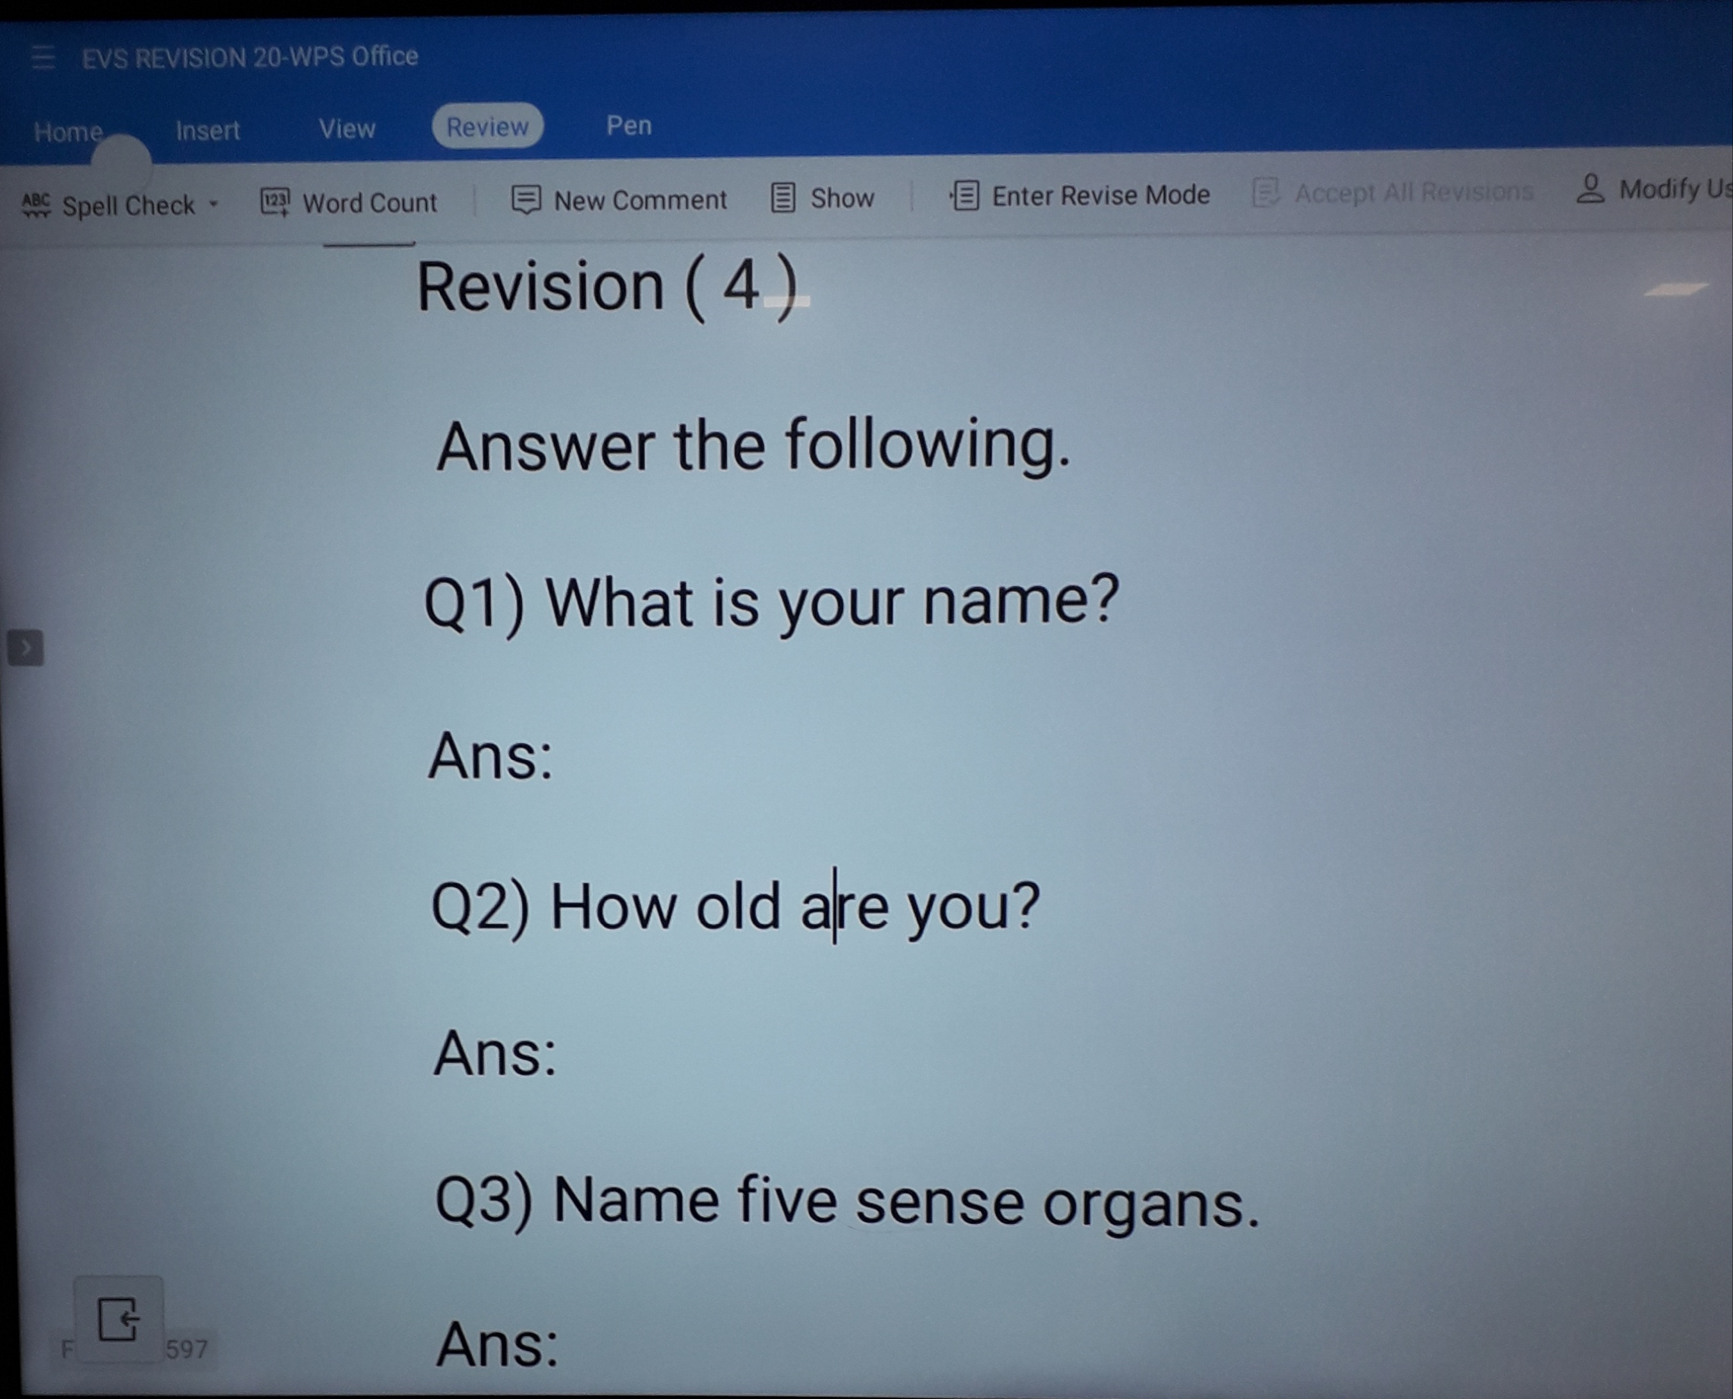The height and width of the screenshot is (1399, 1733).
Task: Click the exit icon at bottom left
Action: tap(119, 1319)
